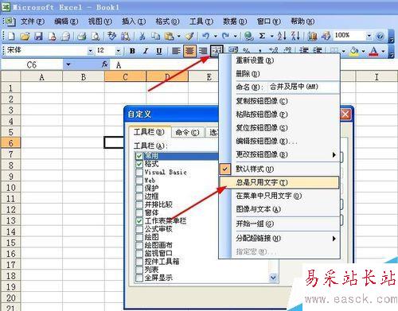The image size is (398, 311).
Task: Click the AutoSum sigma icon
Action: pyautogui.click(x=262, y=36)
